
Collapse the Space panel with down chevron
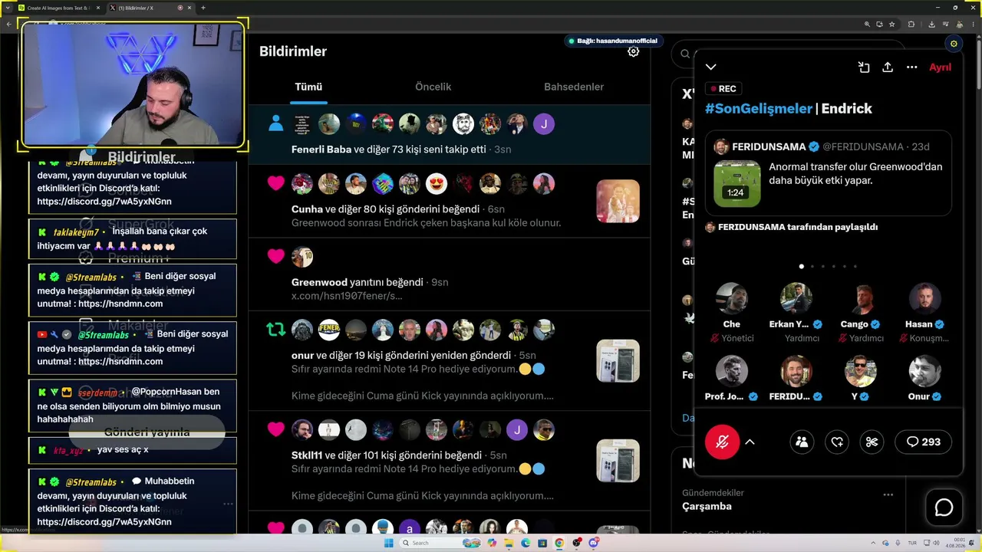click(711, 67)
